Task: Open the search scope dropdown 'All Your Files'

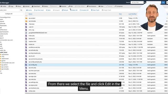Action: [x=137, y=2]
